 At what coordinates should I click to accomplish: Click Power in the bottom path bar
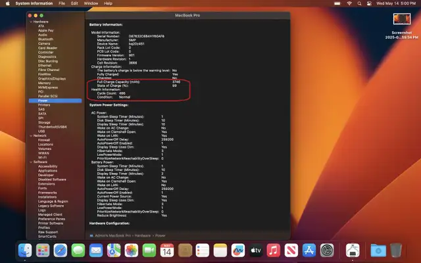click(160, 235)
